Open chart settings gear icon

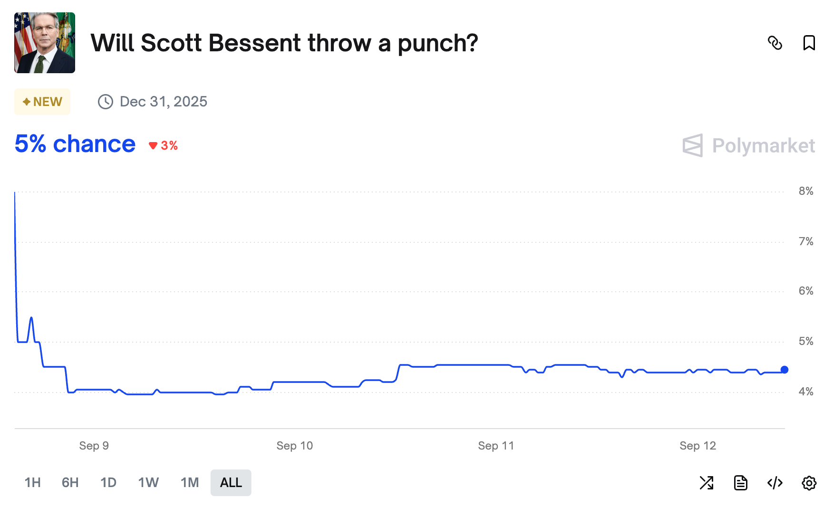click(x=809, y=483)
